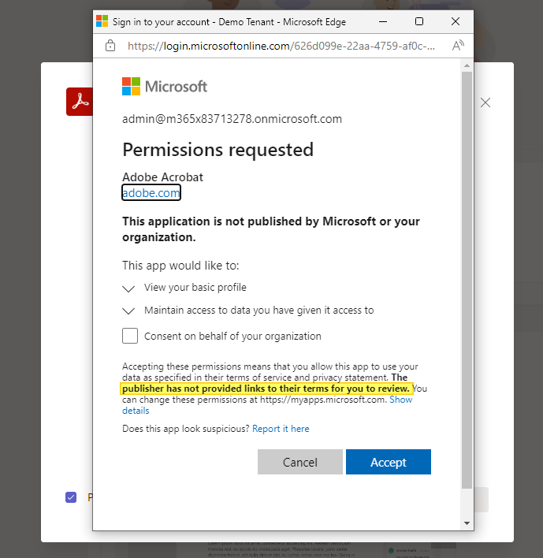Minimize the sign-in Edge window
The height and width of the screenshot is (558, 543).
383,21
